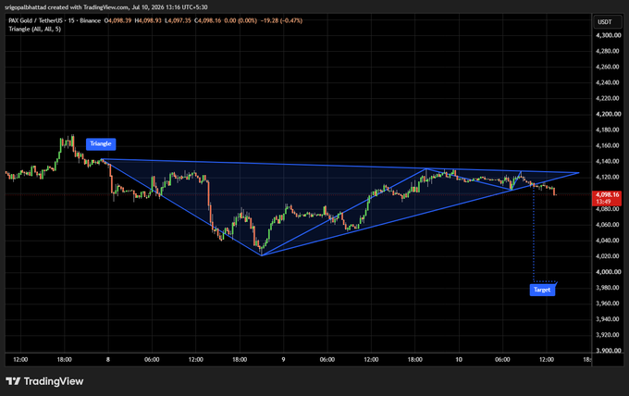
Task: Click the TradingView wordmark text
Action: [x=54, y=381]
